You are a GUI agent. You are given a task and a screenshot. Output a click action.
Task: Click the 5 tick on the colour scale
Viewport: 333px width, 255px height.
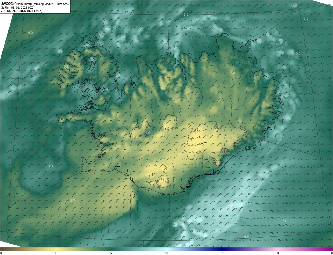coord(111,253)
